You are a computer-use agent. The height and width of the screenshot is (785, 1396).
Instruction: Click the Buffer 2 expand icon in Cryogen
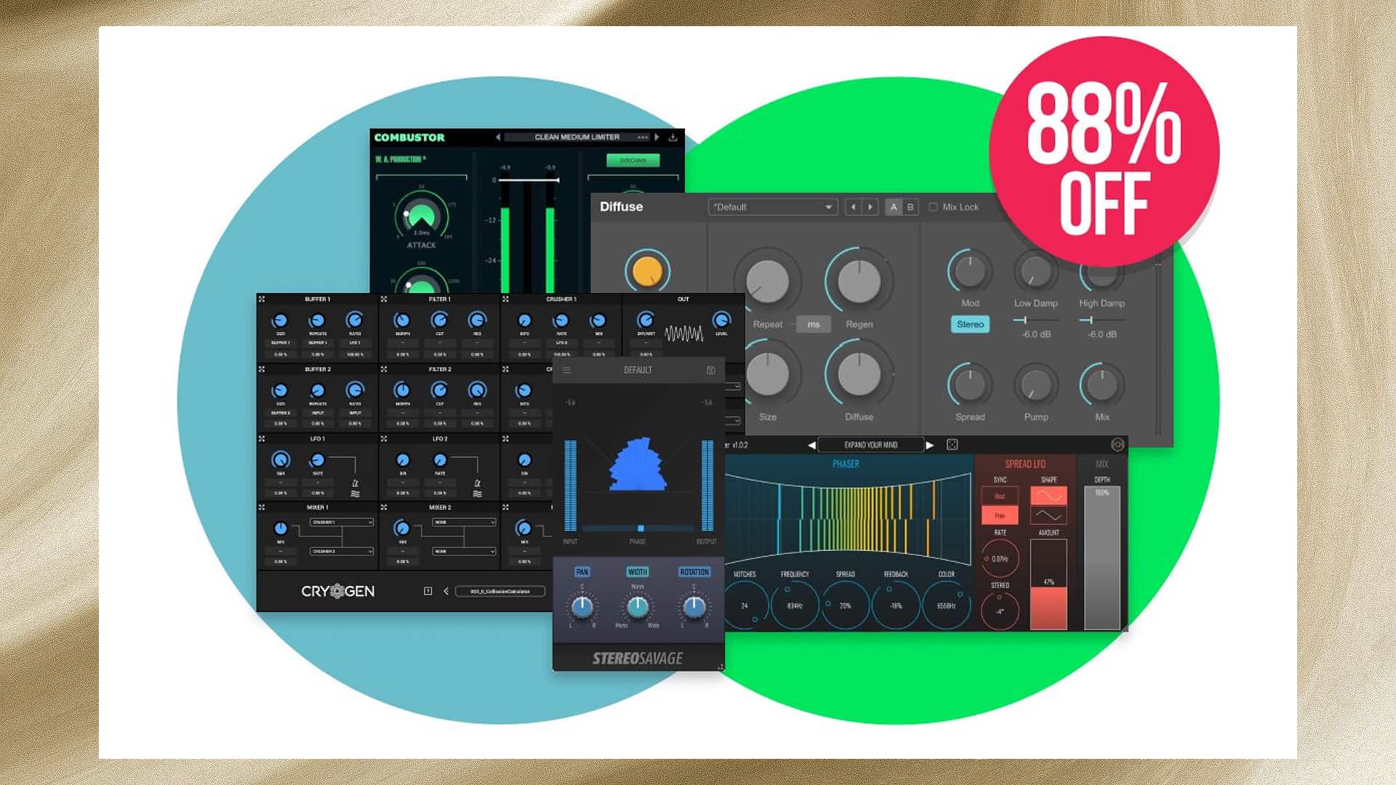click(262, 369)
